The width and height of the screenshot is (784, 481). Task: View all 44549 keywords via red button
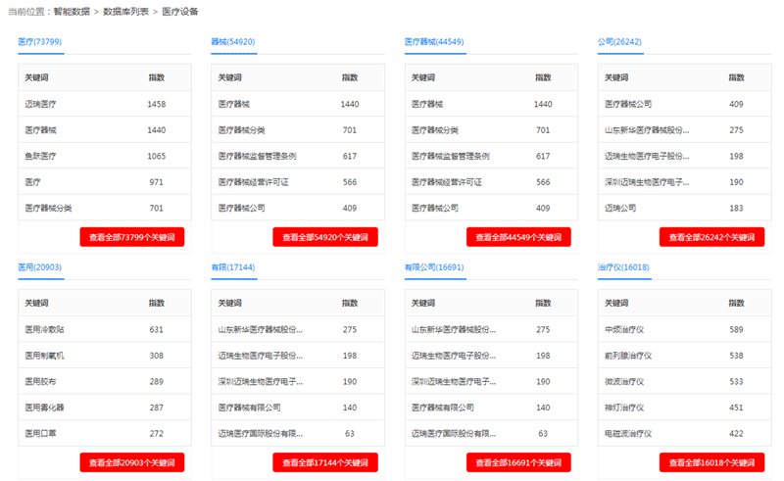pos(518,237)
